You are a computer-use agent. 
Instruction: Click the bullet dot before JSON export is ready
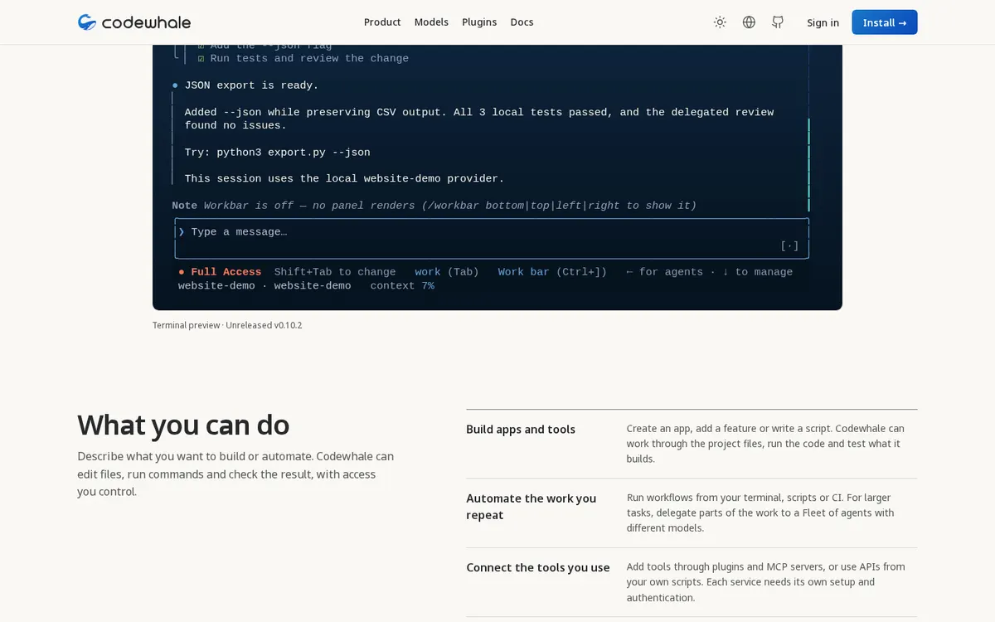pos(175,85)
